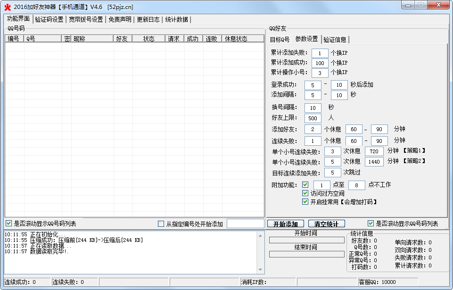453x290 pixels.
Task: Switch to the 验证码设置 tab
Action: point(49,19)
